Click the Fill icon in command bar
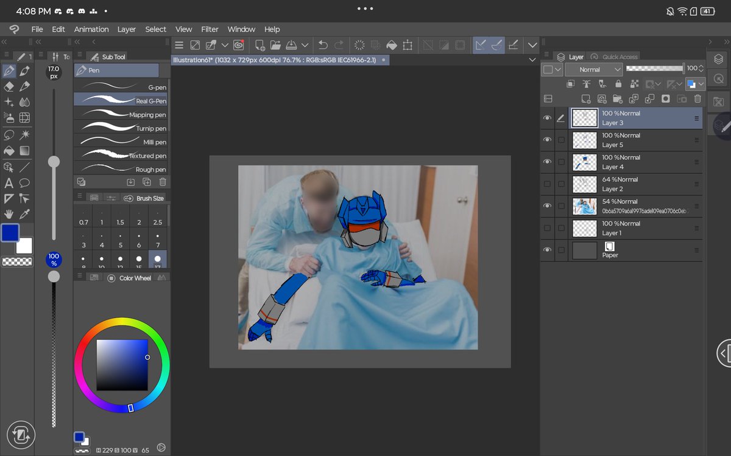The image size is (731, 456). tap(392, 45)
